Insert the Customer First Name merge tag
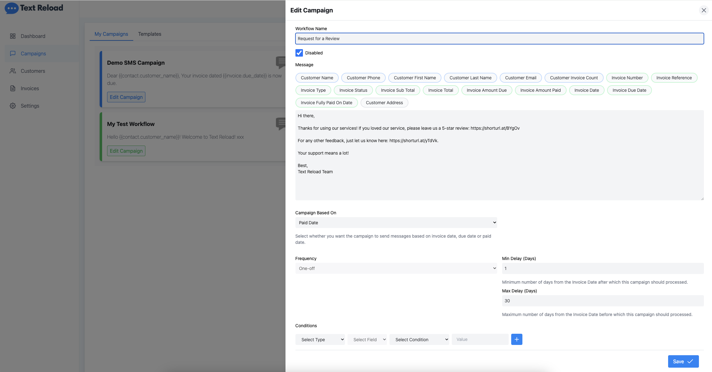 [415, 77]
